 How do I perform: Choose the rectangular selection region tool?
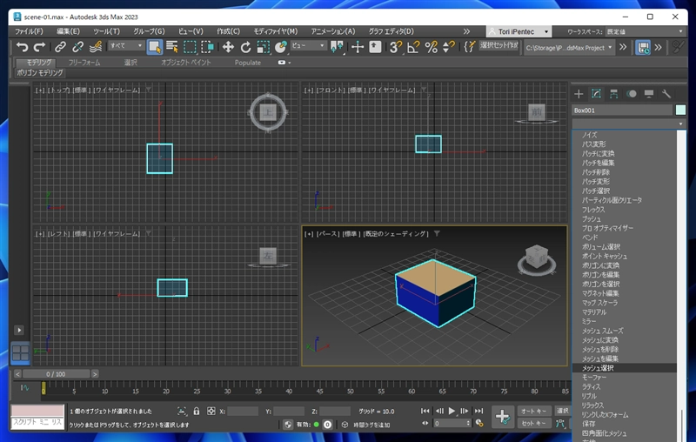pos(190,47)
